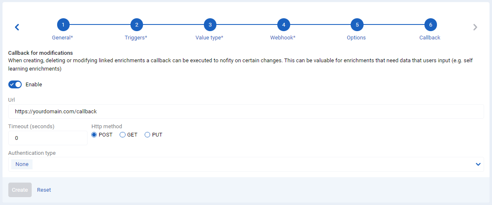Click the 'Callback for modifications' heading
Viewport: 492px width, 205px height.
[x=40, y=53]
